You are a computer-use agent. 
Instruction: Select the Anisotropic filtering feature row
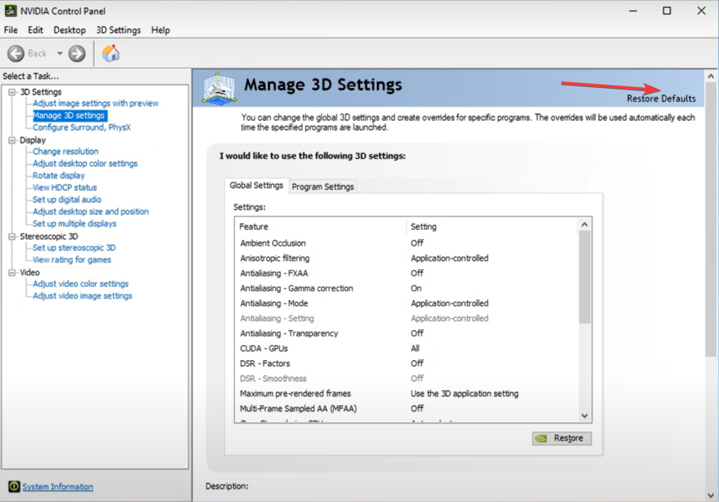[x=407, y=259]
